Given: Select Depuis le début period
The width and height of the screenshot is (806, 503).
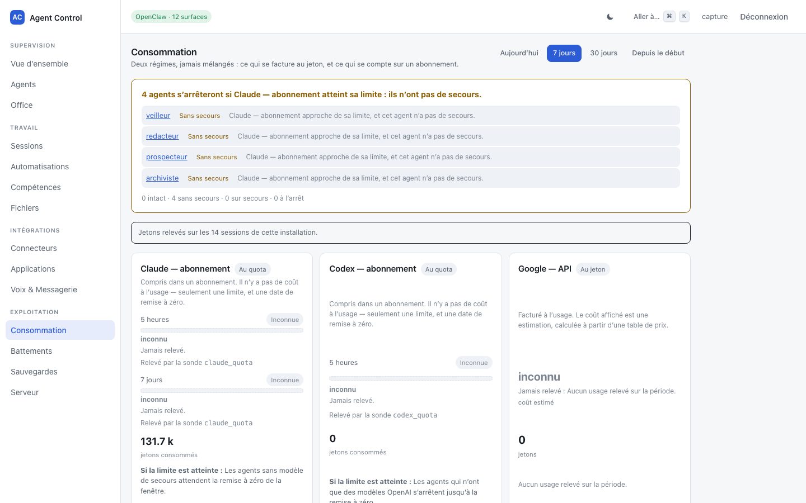Looking at the screenshot, I should [x=658, y=53].
